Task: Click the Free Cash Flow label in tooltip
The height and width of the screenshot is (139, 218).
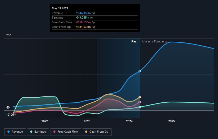Action: pyautogui.click(x=62, y=22)
